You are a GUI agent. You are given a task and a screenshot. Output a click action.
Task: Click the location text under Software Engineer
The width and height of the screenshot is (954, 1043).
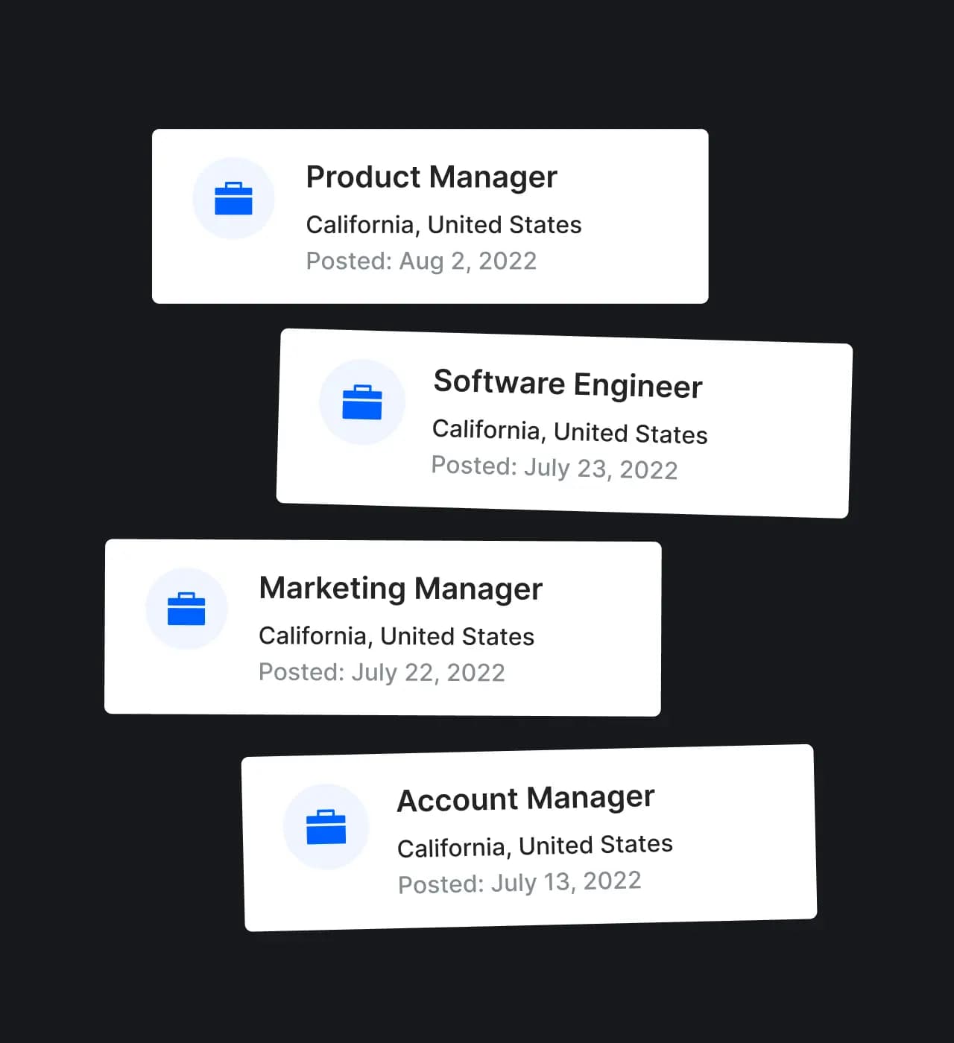(569, 432)
